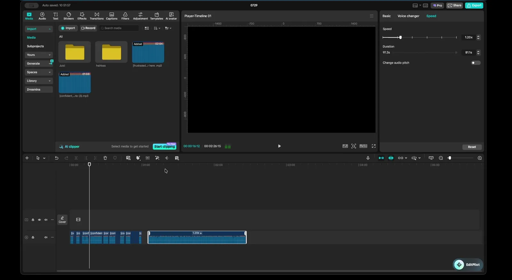Open the Templates tab

click(156, 16)
